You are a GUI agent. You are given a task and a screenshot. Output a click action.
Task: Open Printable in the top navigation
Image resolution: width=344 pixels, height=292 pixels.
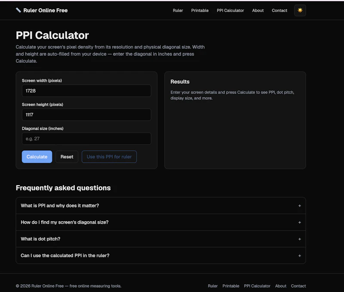point(200,10)
